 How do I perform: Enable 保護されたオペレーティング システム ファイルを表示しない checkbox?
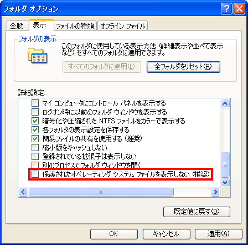coord(35,174)
